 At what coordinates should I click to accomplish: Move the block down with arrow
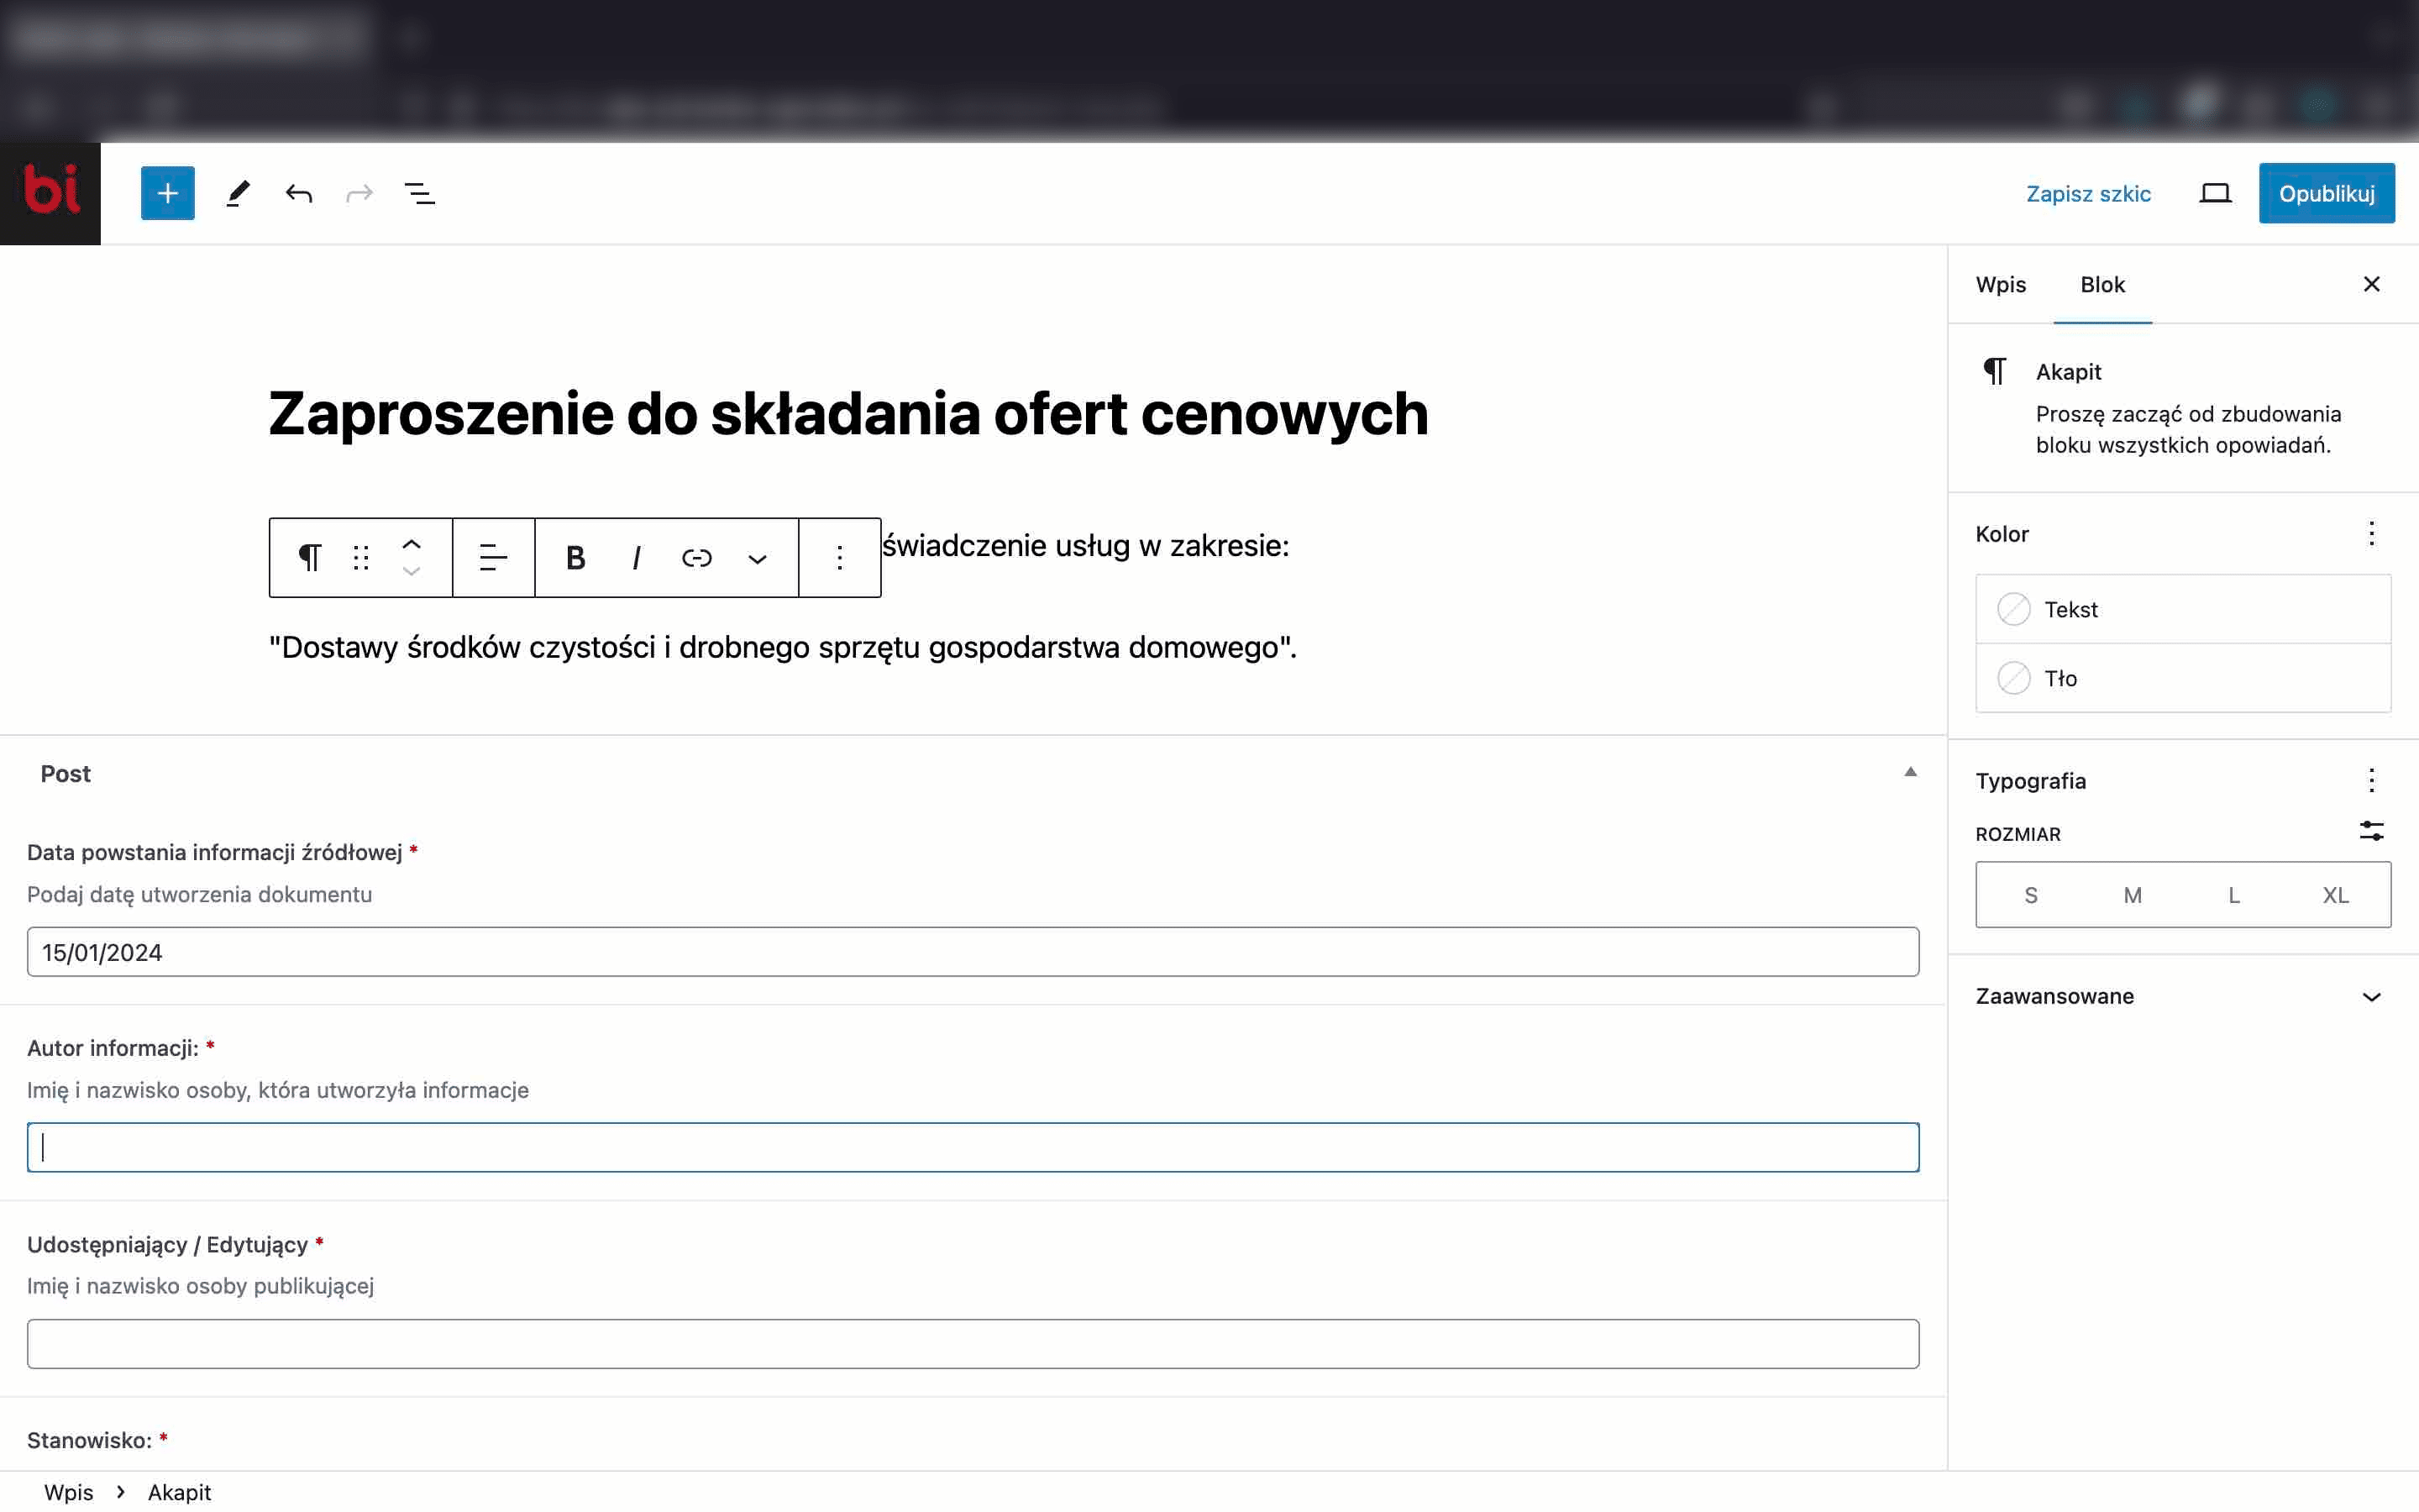411,571
